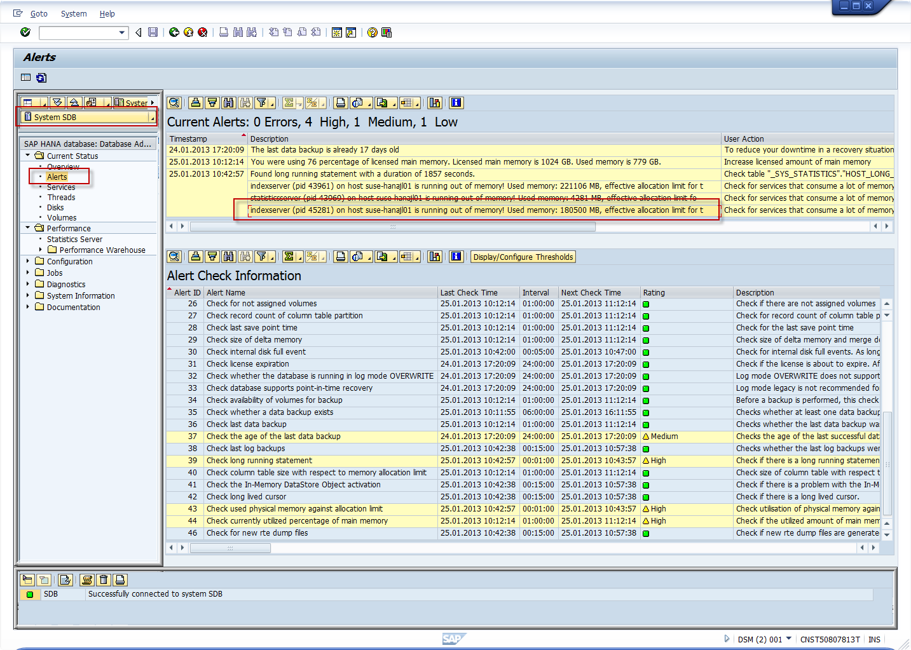This screenshot has height=650, width=911.
Task: Click the green checkmark Enter icon
Action: [25, 32]
